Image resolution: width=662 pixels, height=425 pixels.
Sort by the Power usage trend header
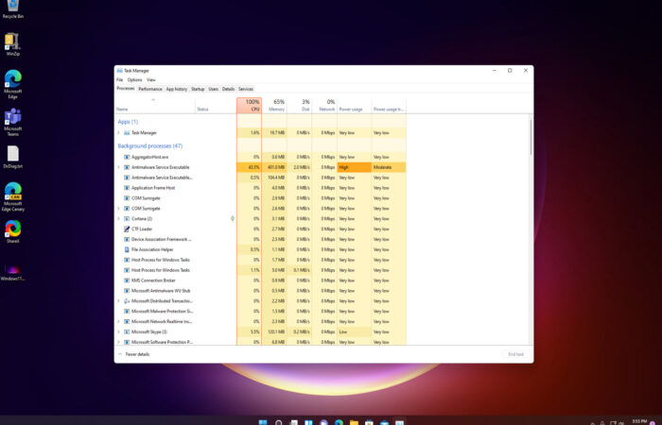389,106
